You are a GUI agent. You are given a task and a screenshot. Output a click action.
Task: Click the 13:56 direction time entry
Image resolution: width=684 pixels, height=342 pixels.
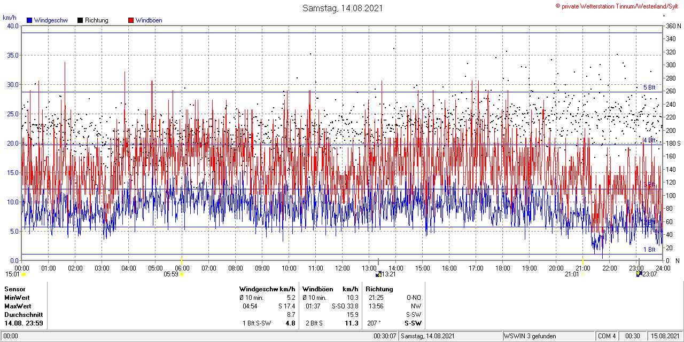[376, 306]
